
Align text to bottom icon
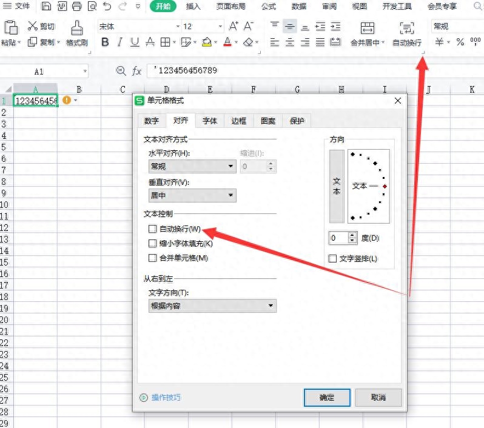[x=305, y=27]
